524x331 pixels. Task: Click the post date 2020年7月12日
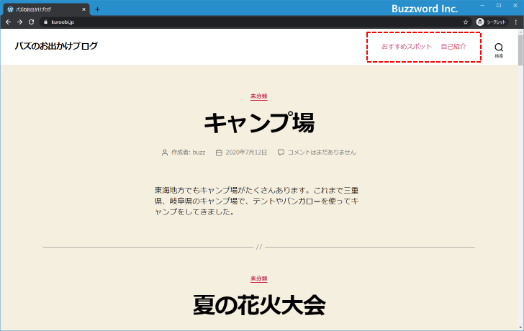pos(246,153)
